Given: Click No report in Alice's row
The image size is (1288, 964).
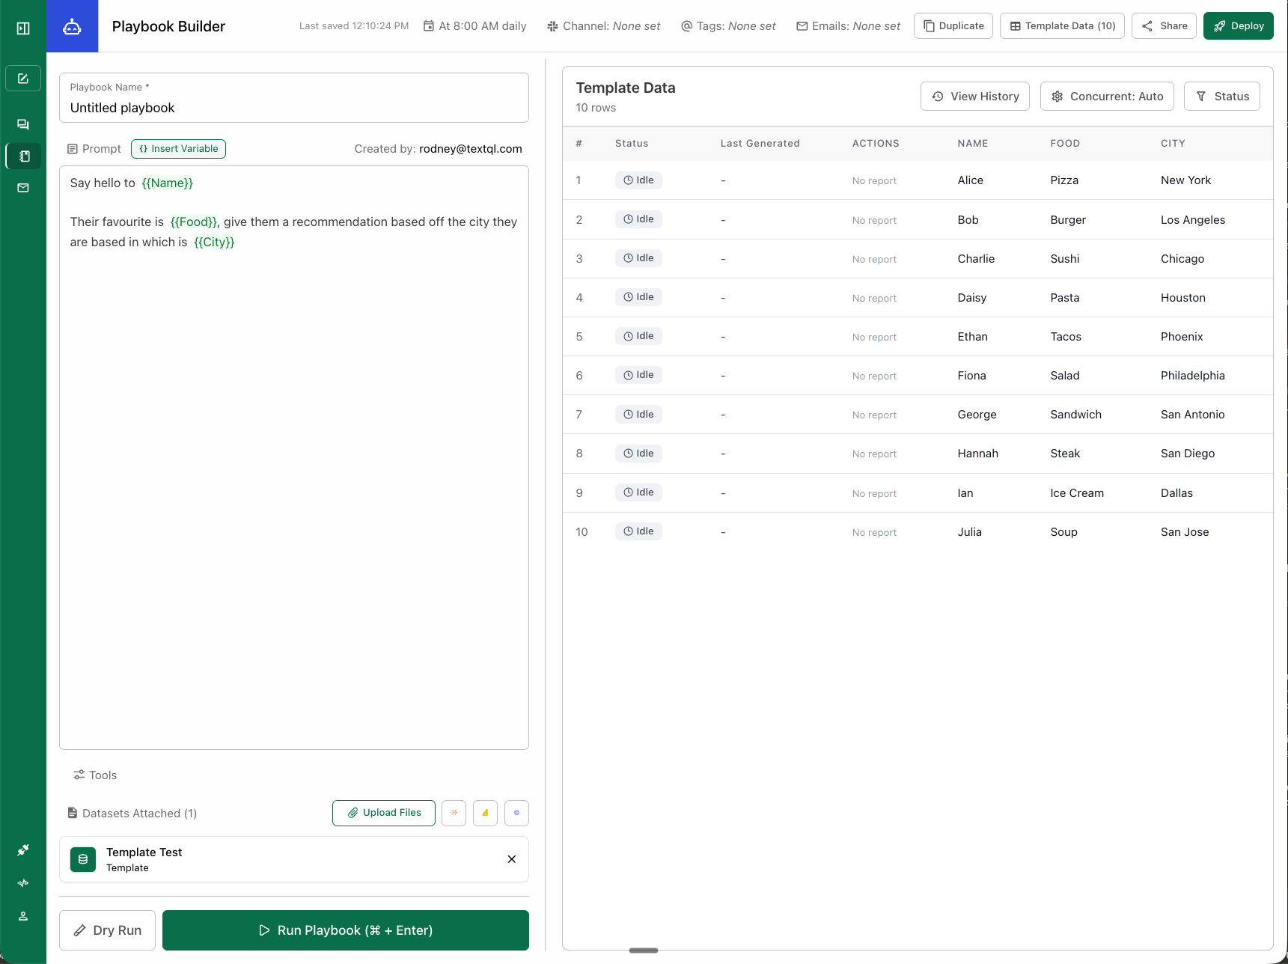Looking at the screenshot, I should [874, 181].
